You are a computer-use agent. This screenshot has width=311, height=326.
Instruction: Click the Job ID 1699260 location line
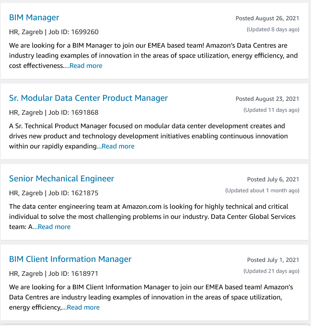[x=54, y=32]
